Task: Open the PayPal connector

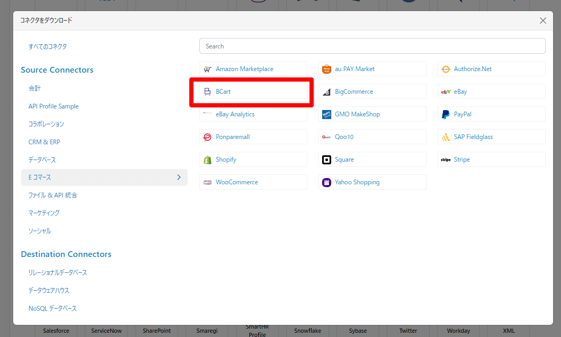Action: 491,114
